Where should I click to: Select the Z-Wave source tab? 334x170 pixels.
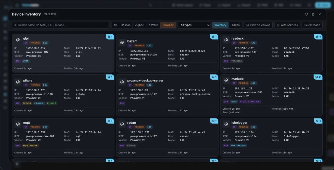click(153, 25)
